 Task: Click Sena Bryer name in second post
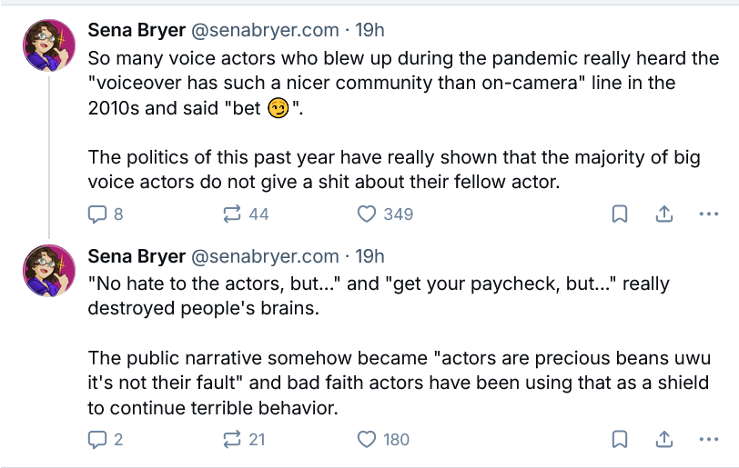(x=136, y=256)
